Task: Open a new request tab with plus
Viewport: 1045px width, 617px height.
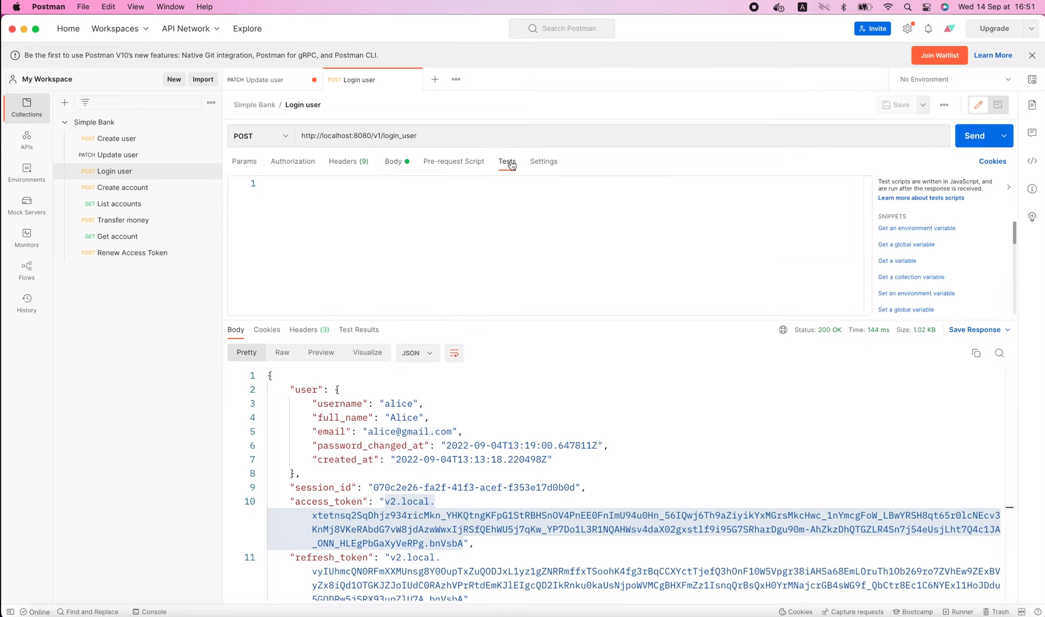Action: 435,80
